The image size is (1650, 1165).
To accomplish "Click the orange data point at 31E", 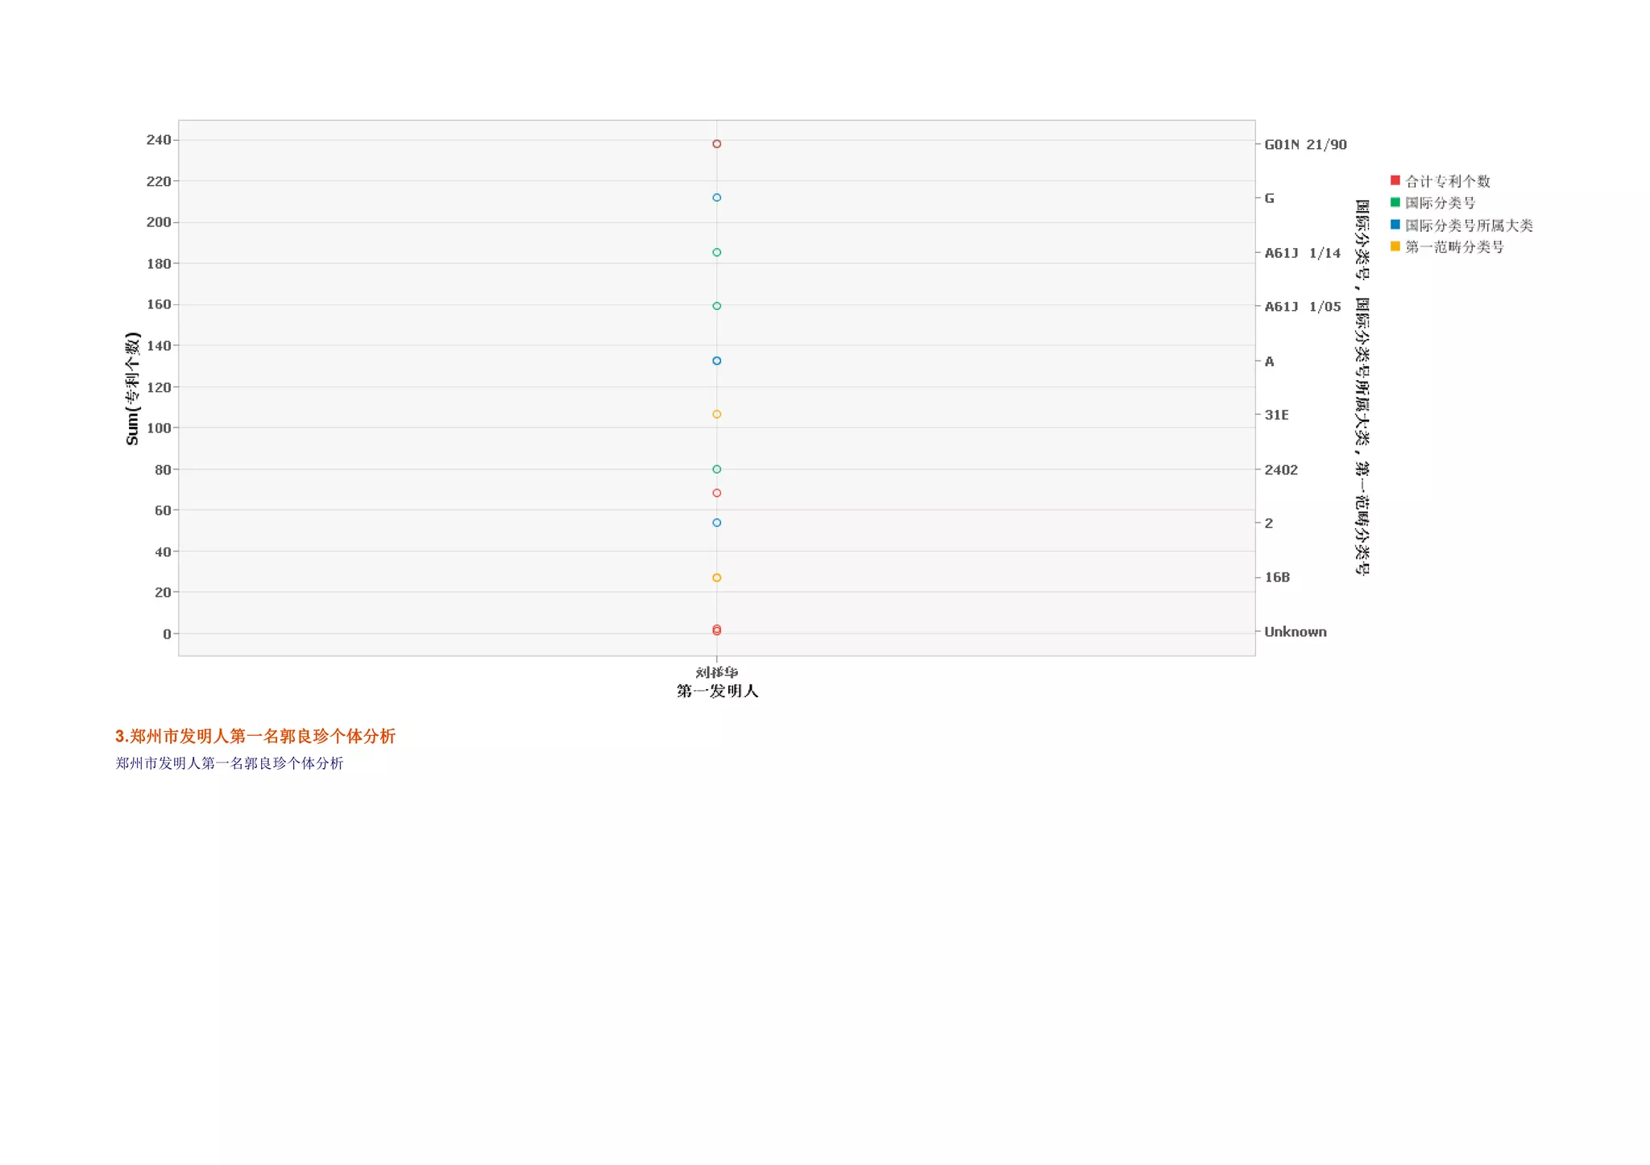I will coord(716,415).
